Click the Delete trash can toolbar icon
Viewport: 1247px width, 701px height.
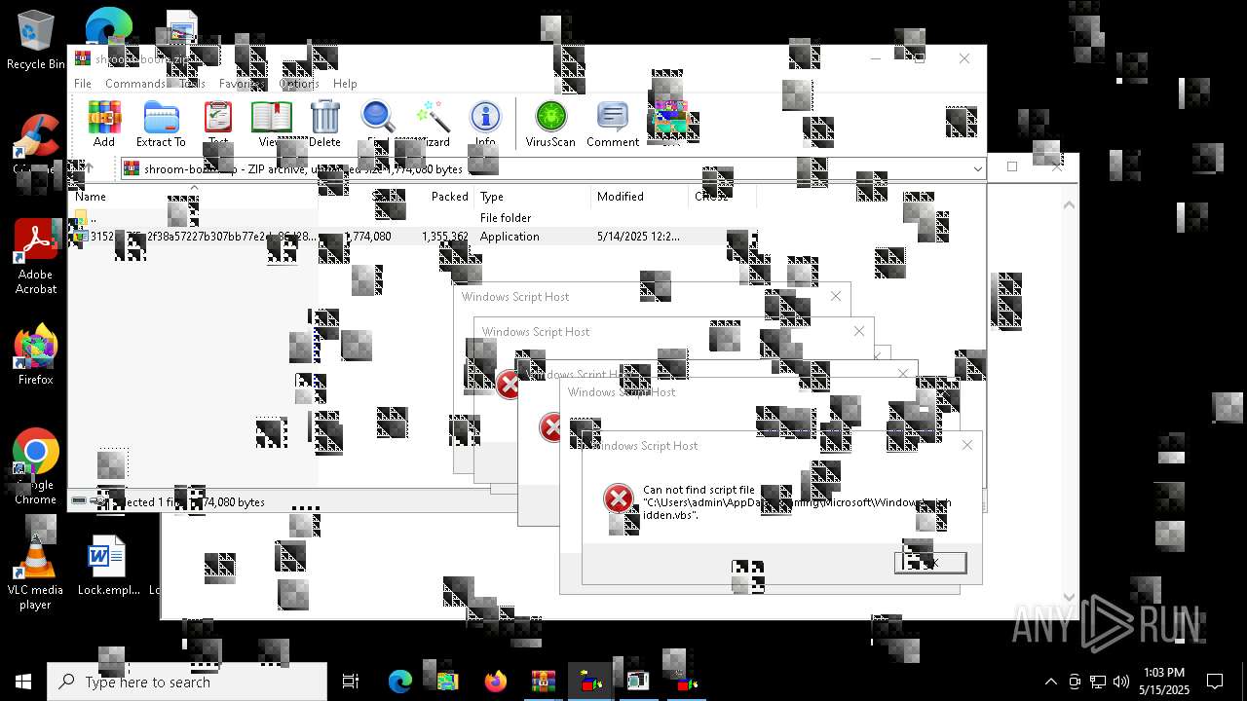tap(325, 124)
